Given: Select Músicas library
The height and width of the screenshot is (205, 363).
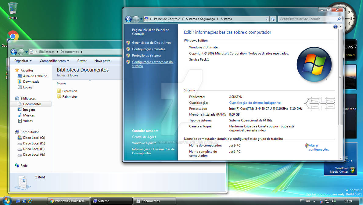Looking at the screenshot, I should (29, 115).
